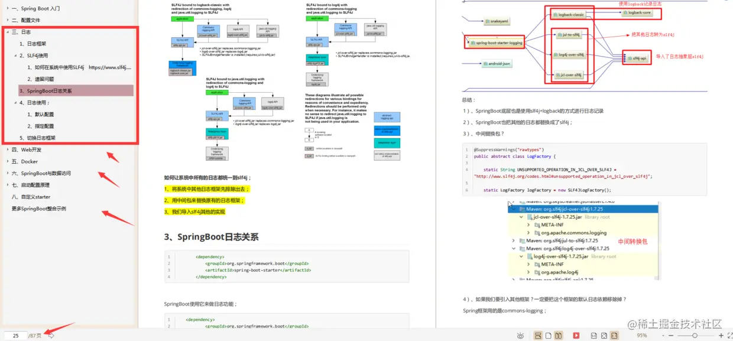
Task: Switch to two-page spread view
Action: (x=558, y=336)
